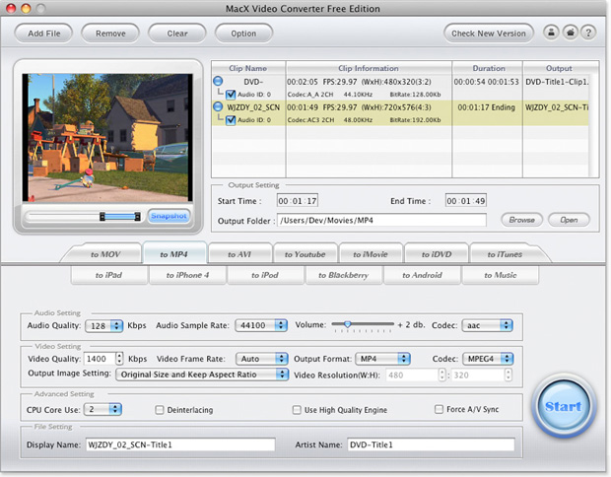This screenshot has height=477, width=611.
Task: Click the shop icon beside the Help icon
Action: coord(570,33)
